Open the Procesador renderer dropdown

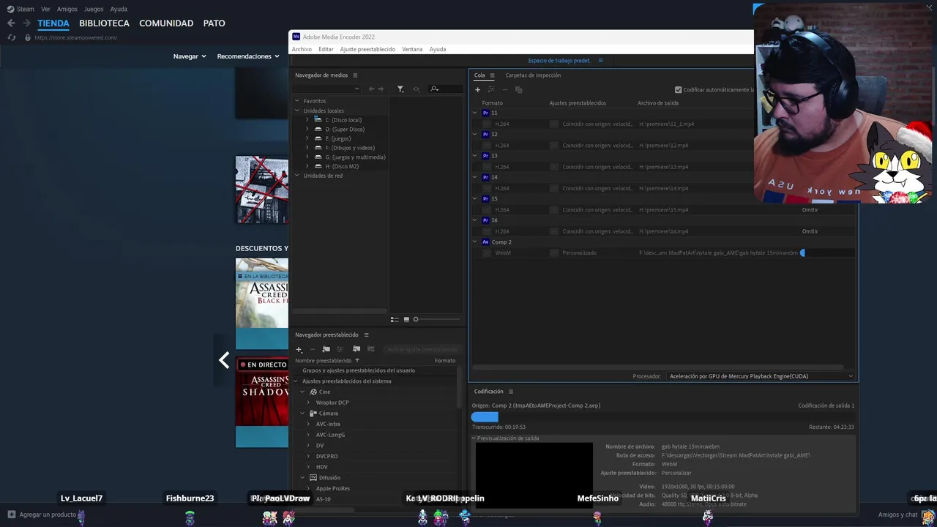click(x=761, y=376)
